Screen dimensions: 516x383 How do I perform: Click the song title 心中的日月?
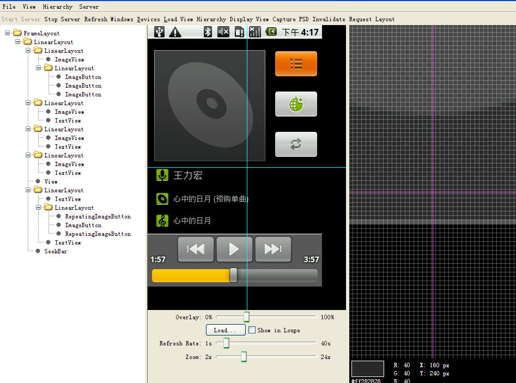[192, 221]
